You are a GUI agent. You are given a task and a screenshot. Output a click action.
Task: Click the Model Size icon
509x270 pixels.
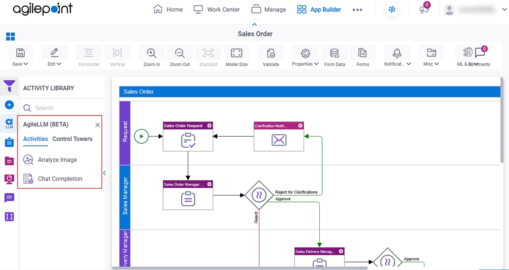(237, 53)
